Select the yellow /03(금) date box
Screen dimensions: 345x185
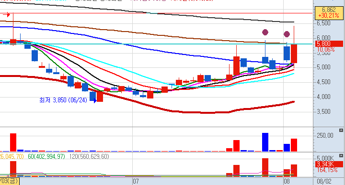pos(10,181)
